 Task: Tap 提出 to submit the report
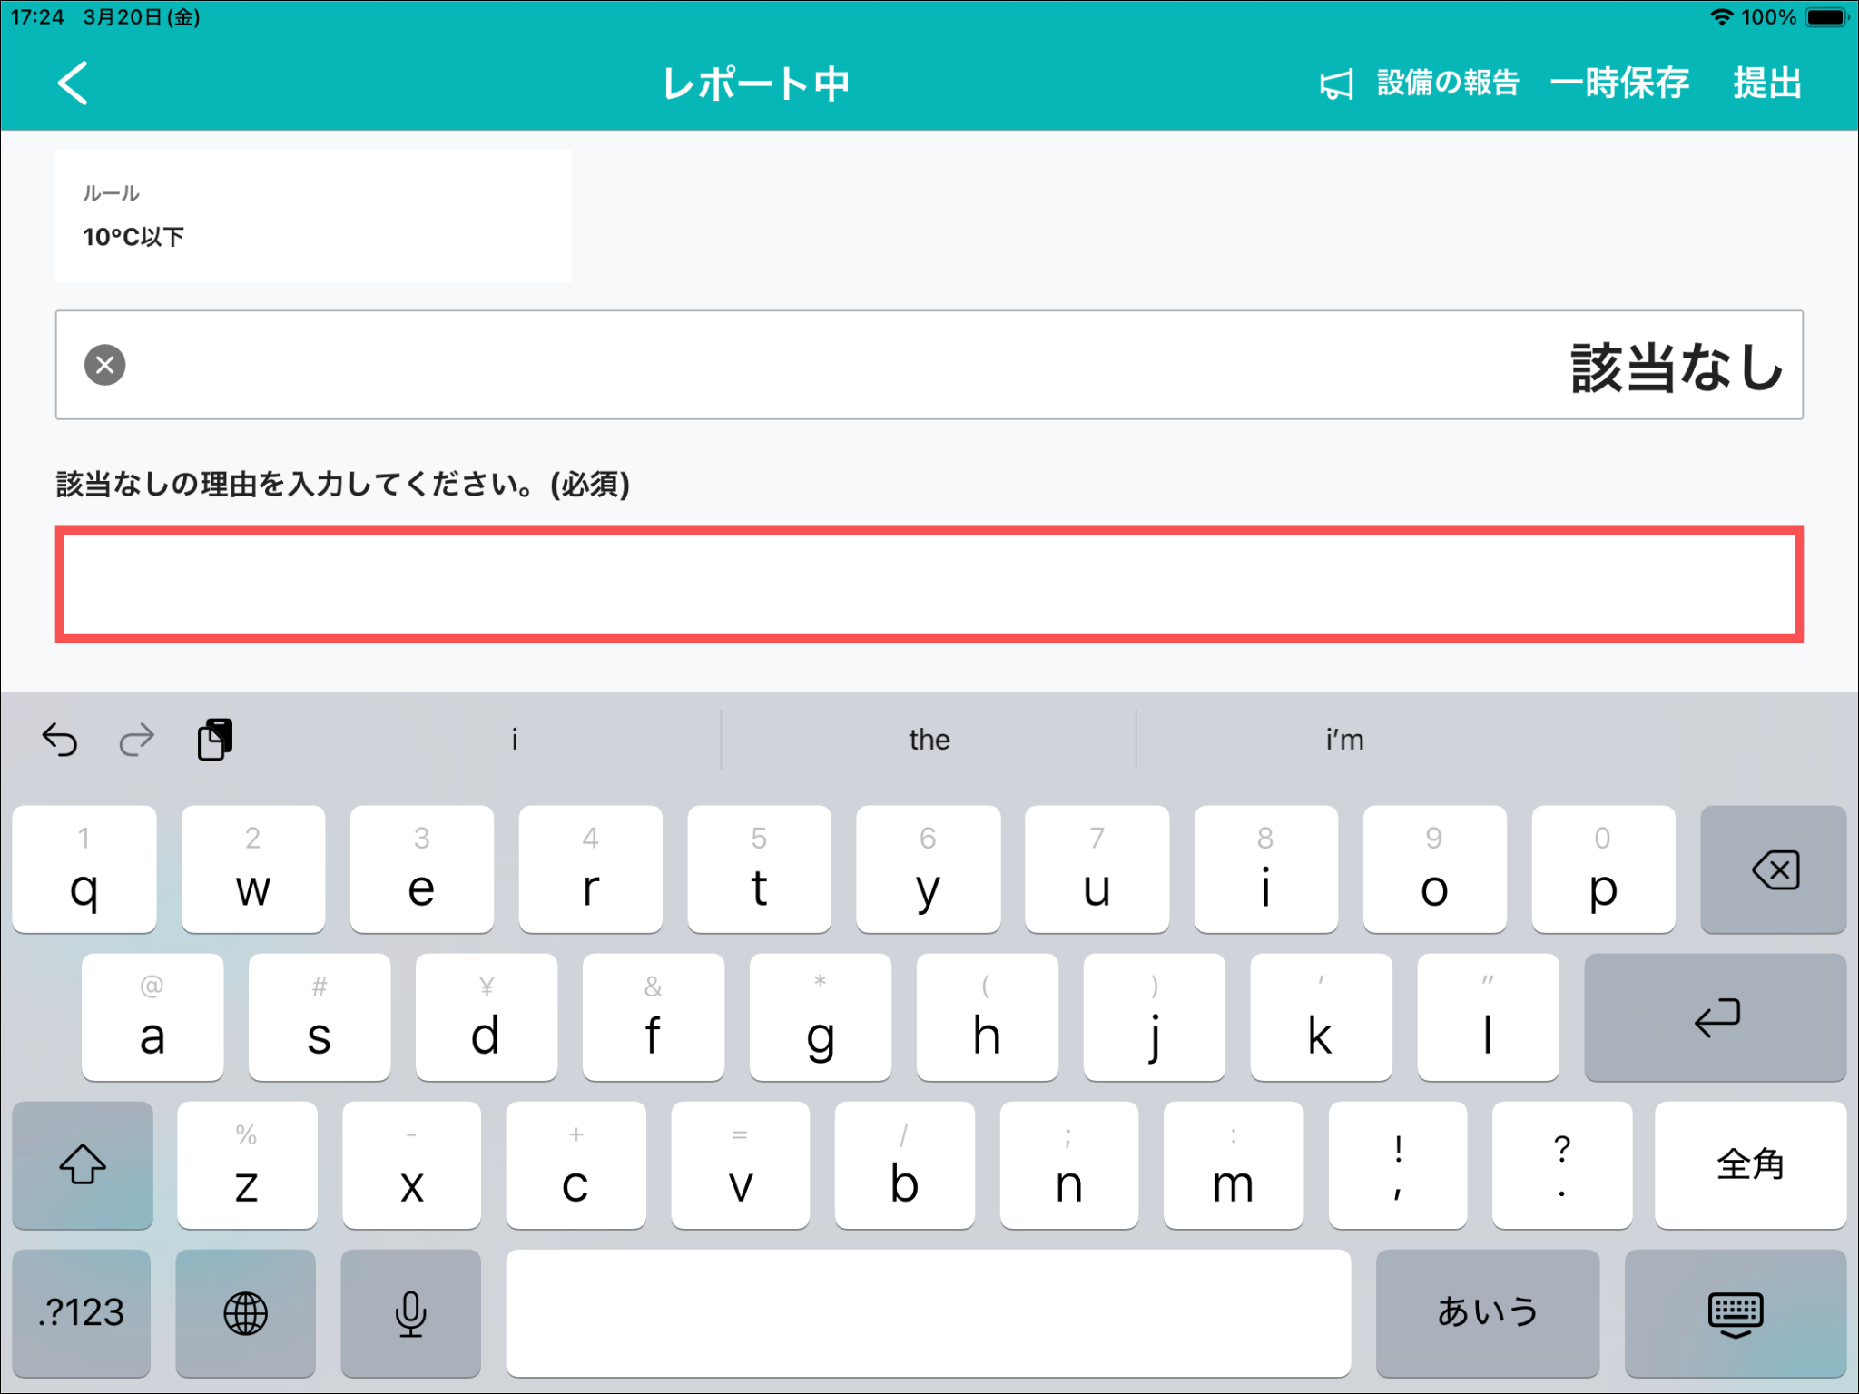pyautogui.click(x=1766, y=83)
